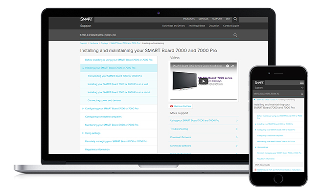The height and width of the screenshot is (194, 322).
Task: Click the magnifier icon in laptop product search bar
Action: [x=235, y=35]
